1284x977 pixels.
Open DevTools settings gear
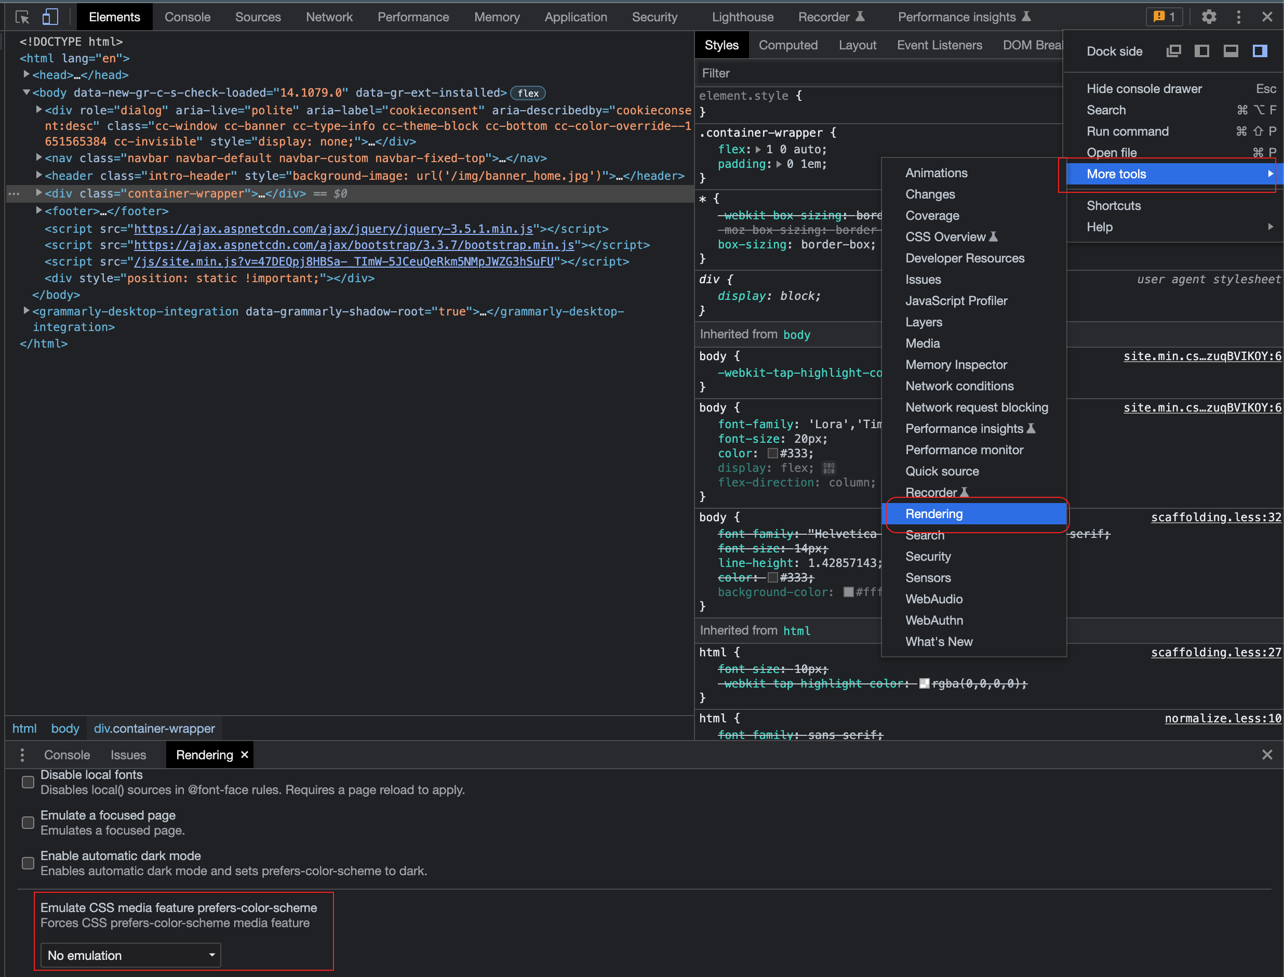[x=1209, y=17]
